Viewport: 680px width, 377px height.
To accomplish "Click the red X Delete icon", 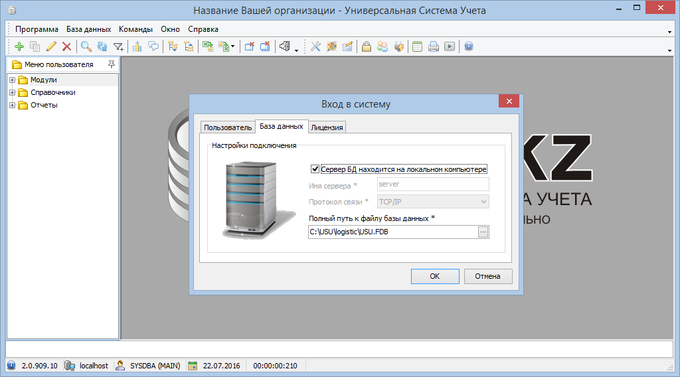I will click(66, 46).
